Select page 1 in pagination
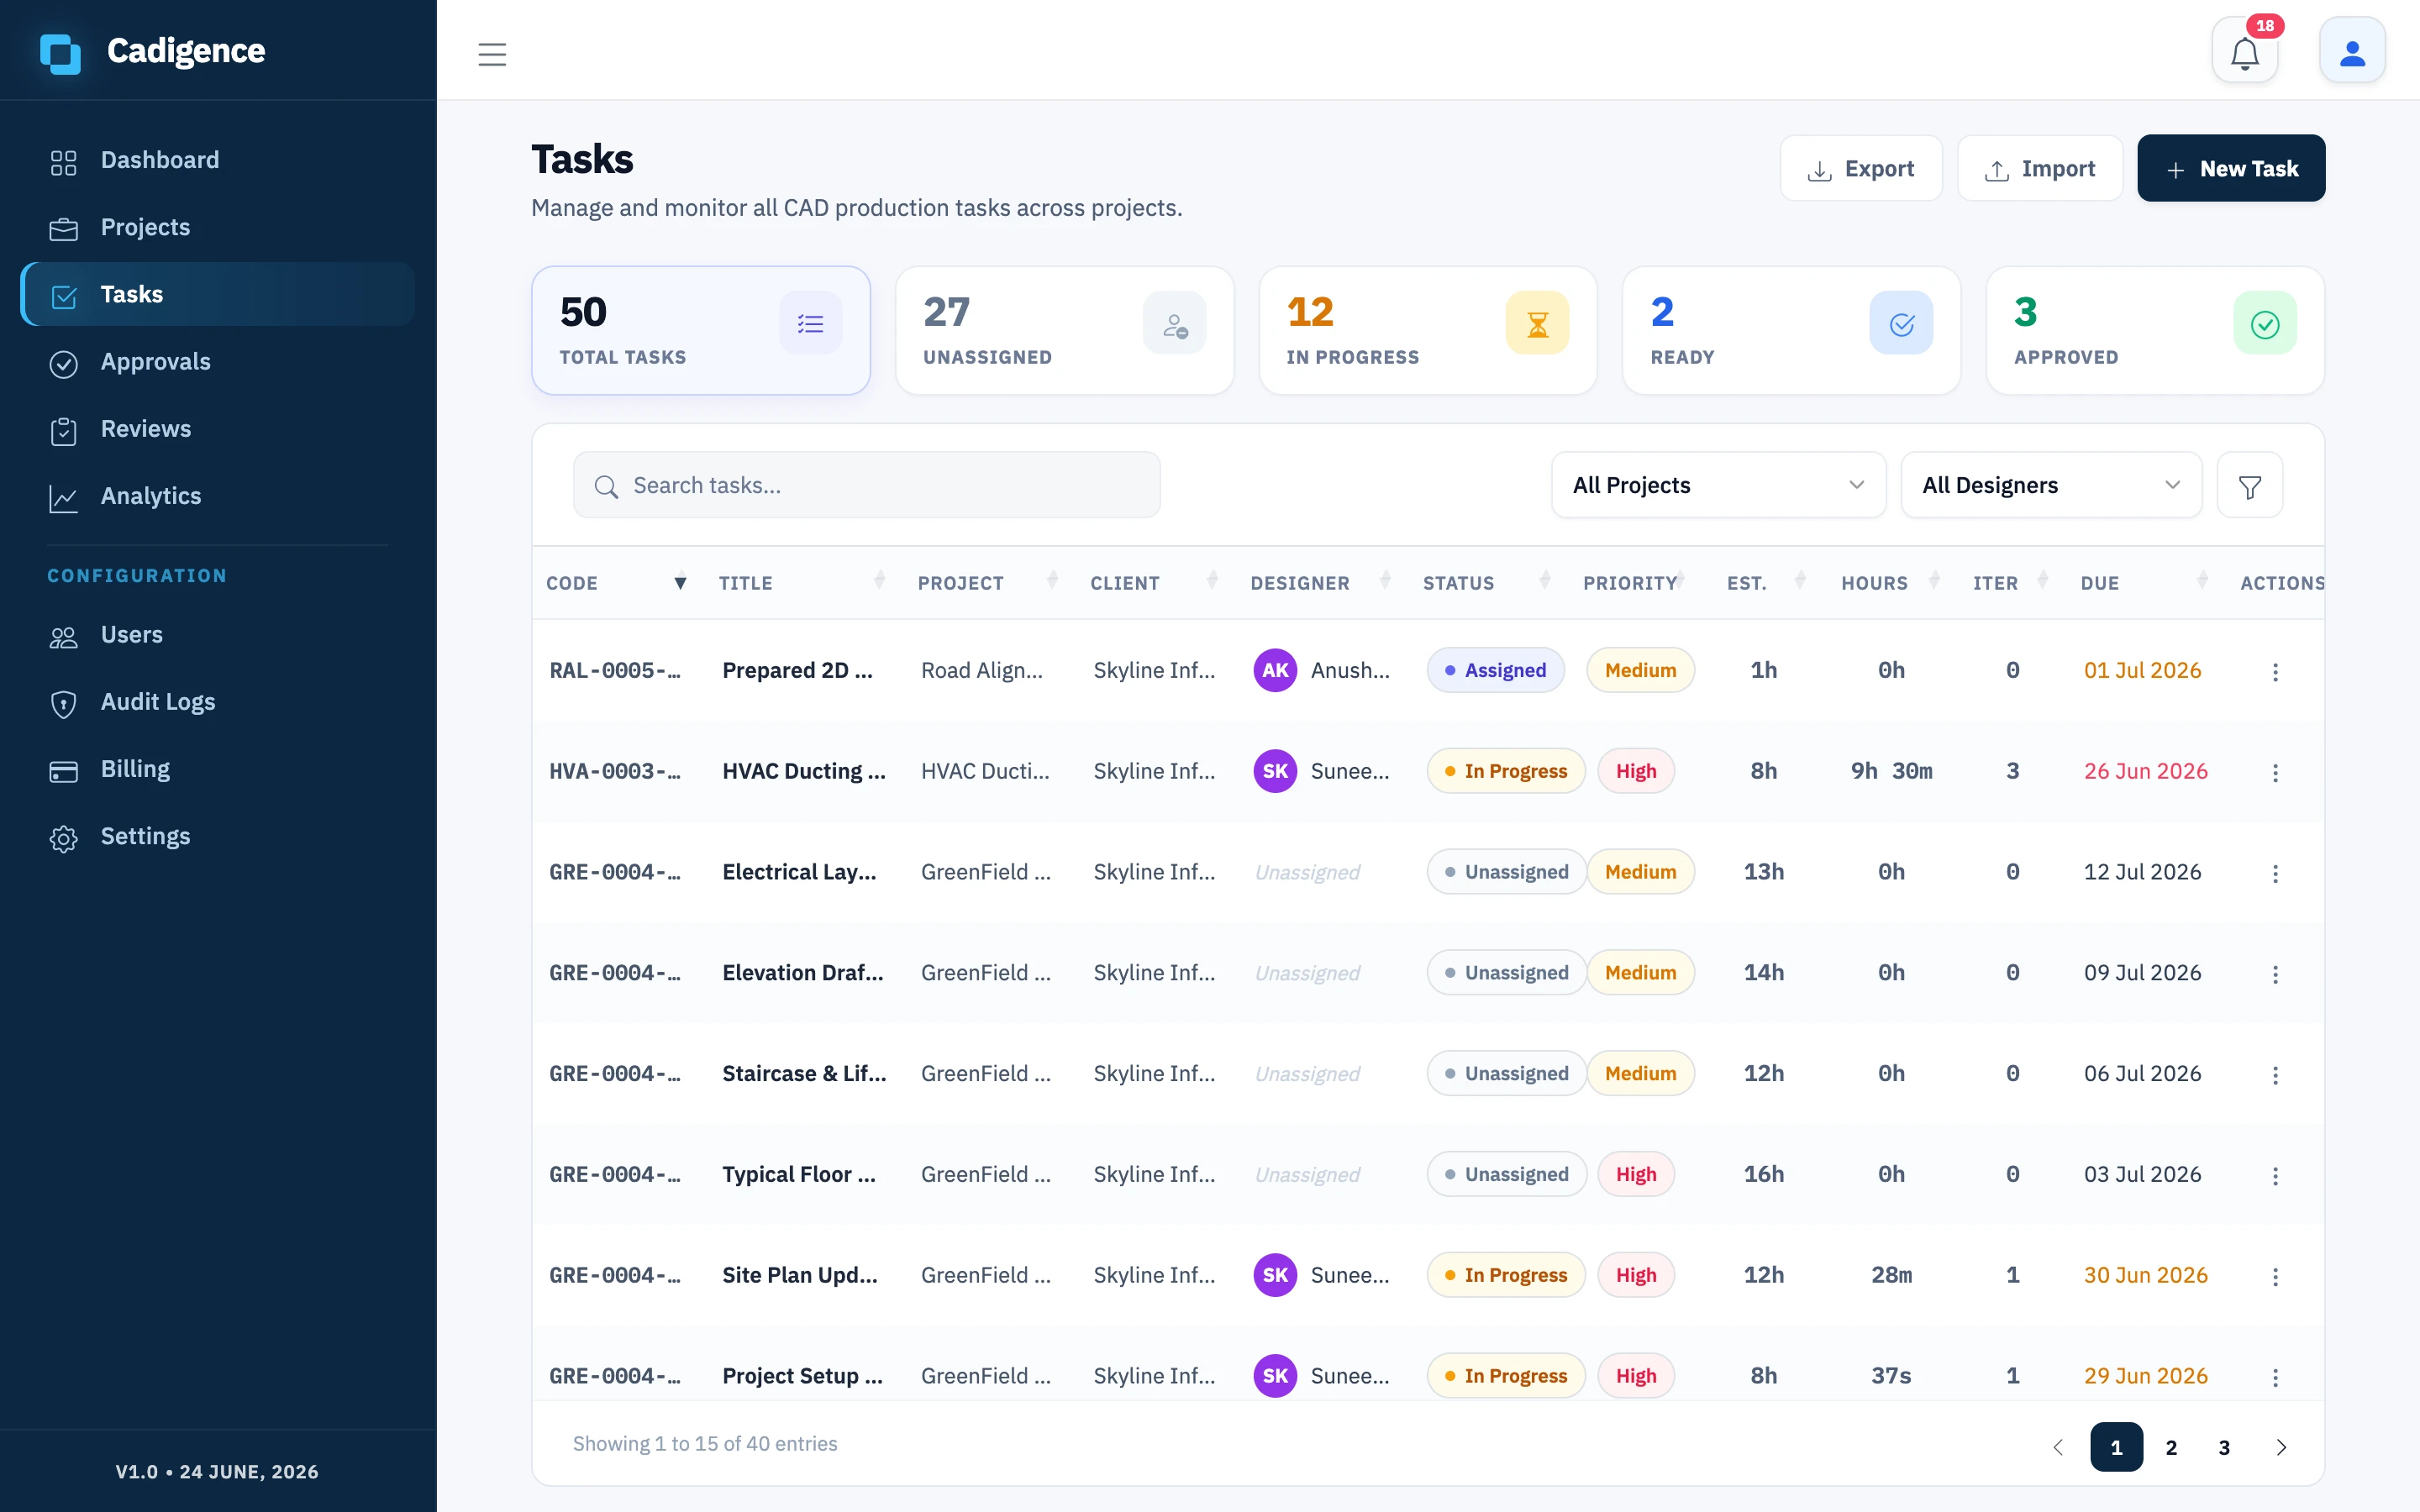The image size is (2420, 1512). click(2116, 1447)
